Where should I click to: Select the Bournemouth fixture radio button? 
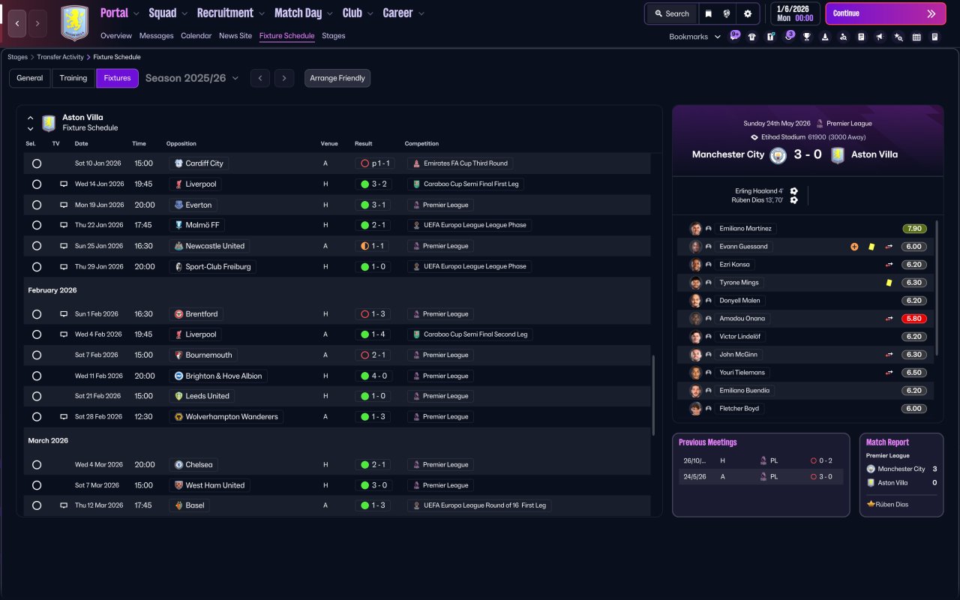pos(37,355)
